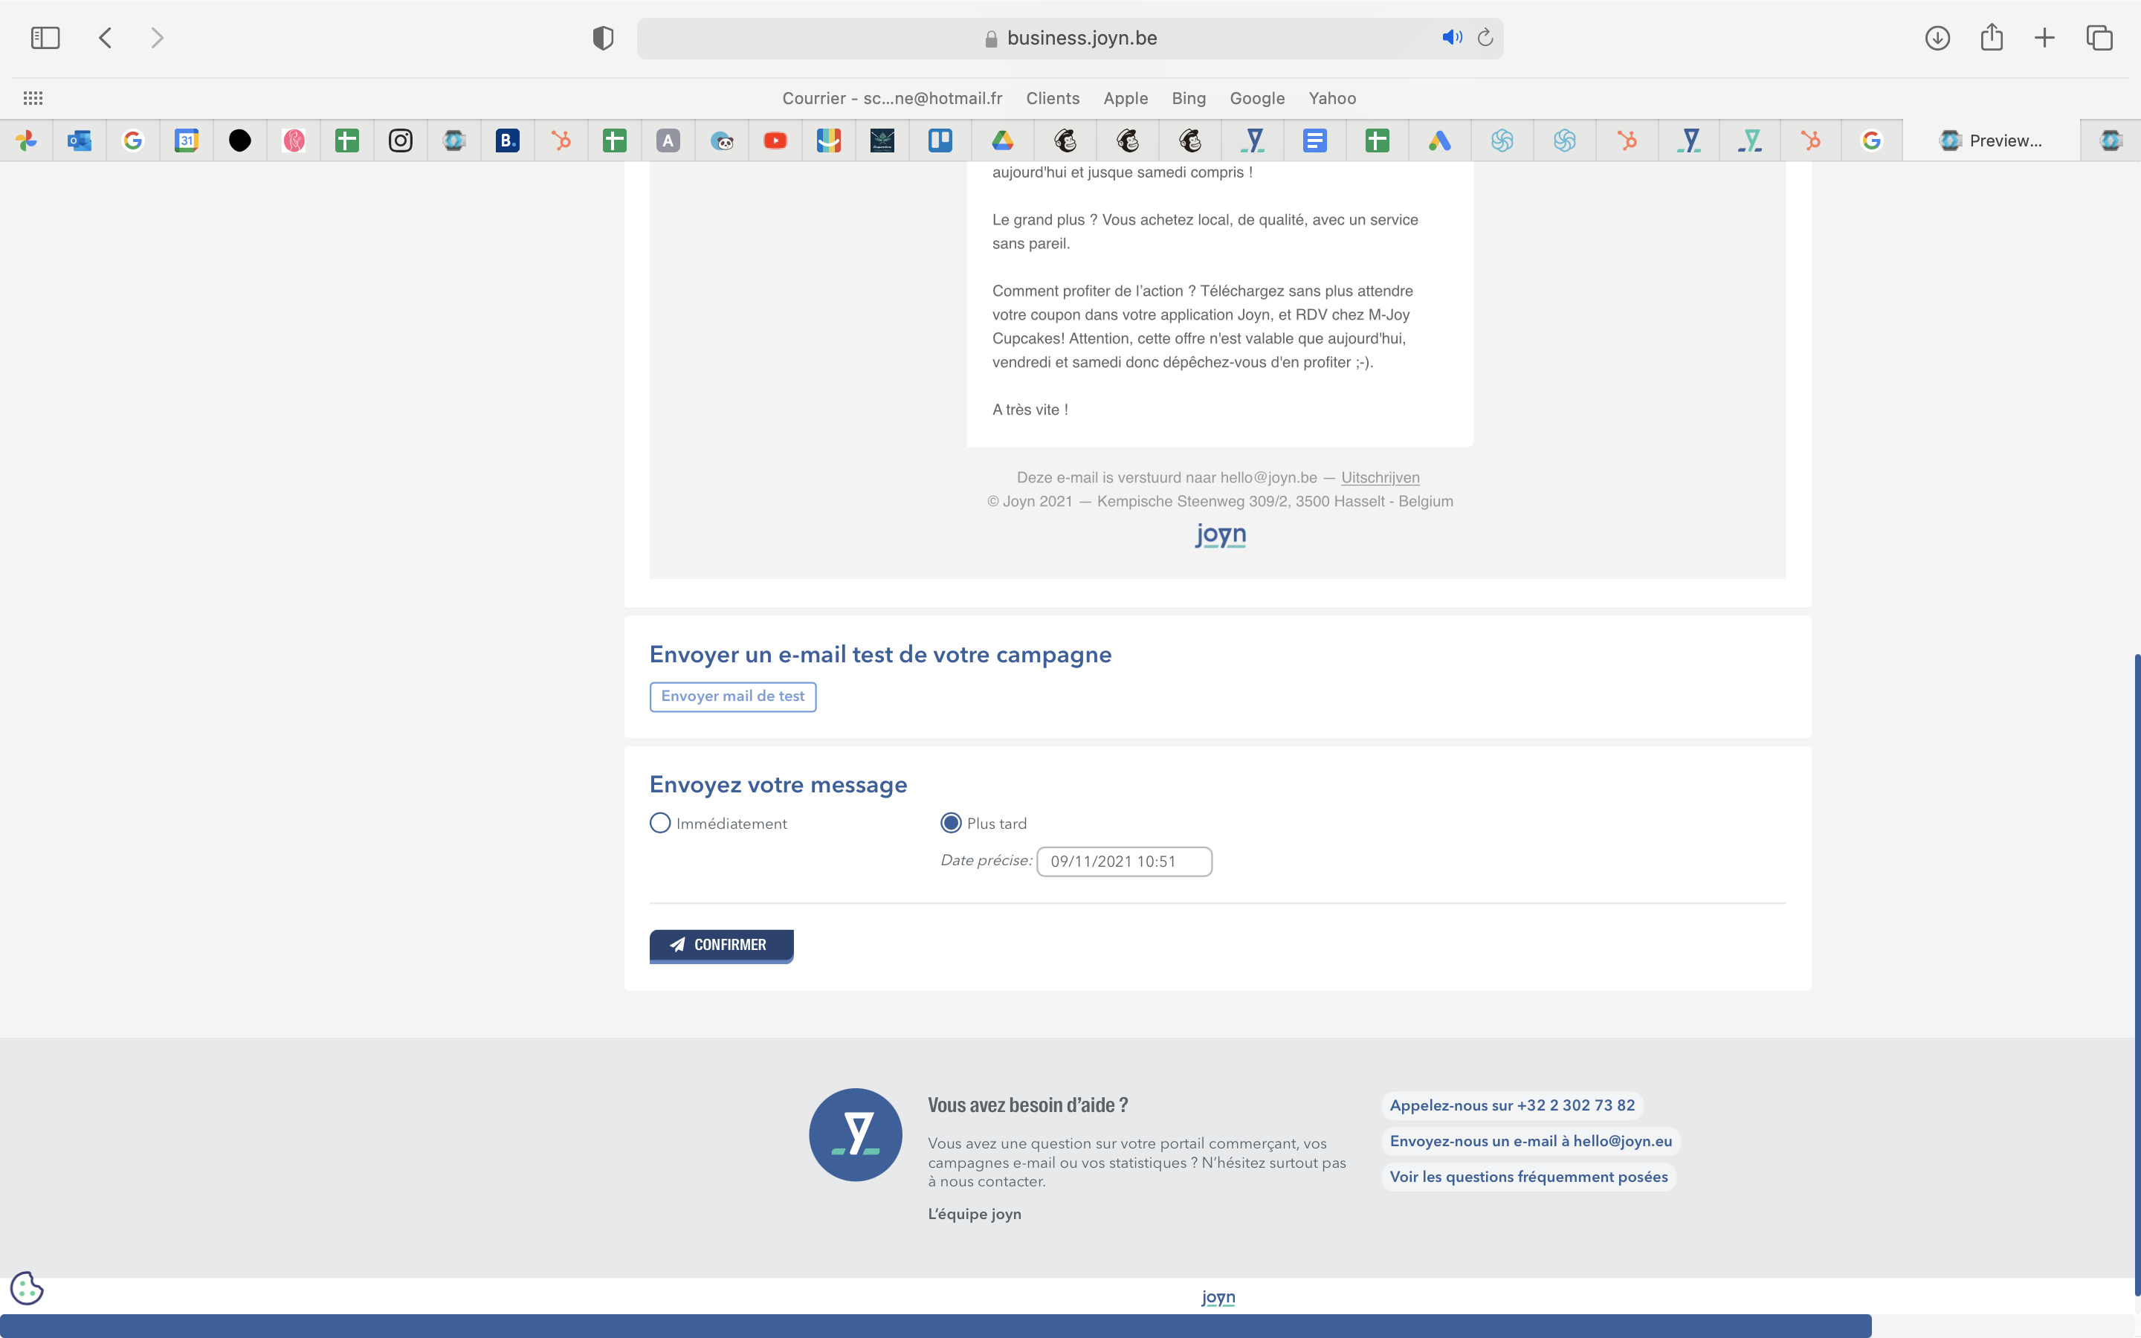
Task: Click Appelez-nous sur +32 2 302 73 82
Action: tap(1512, 1105)
